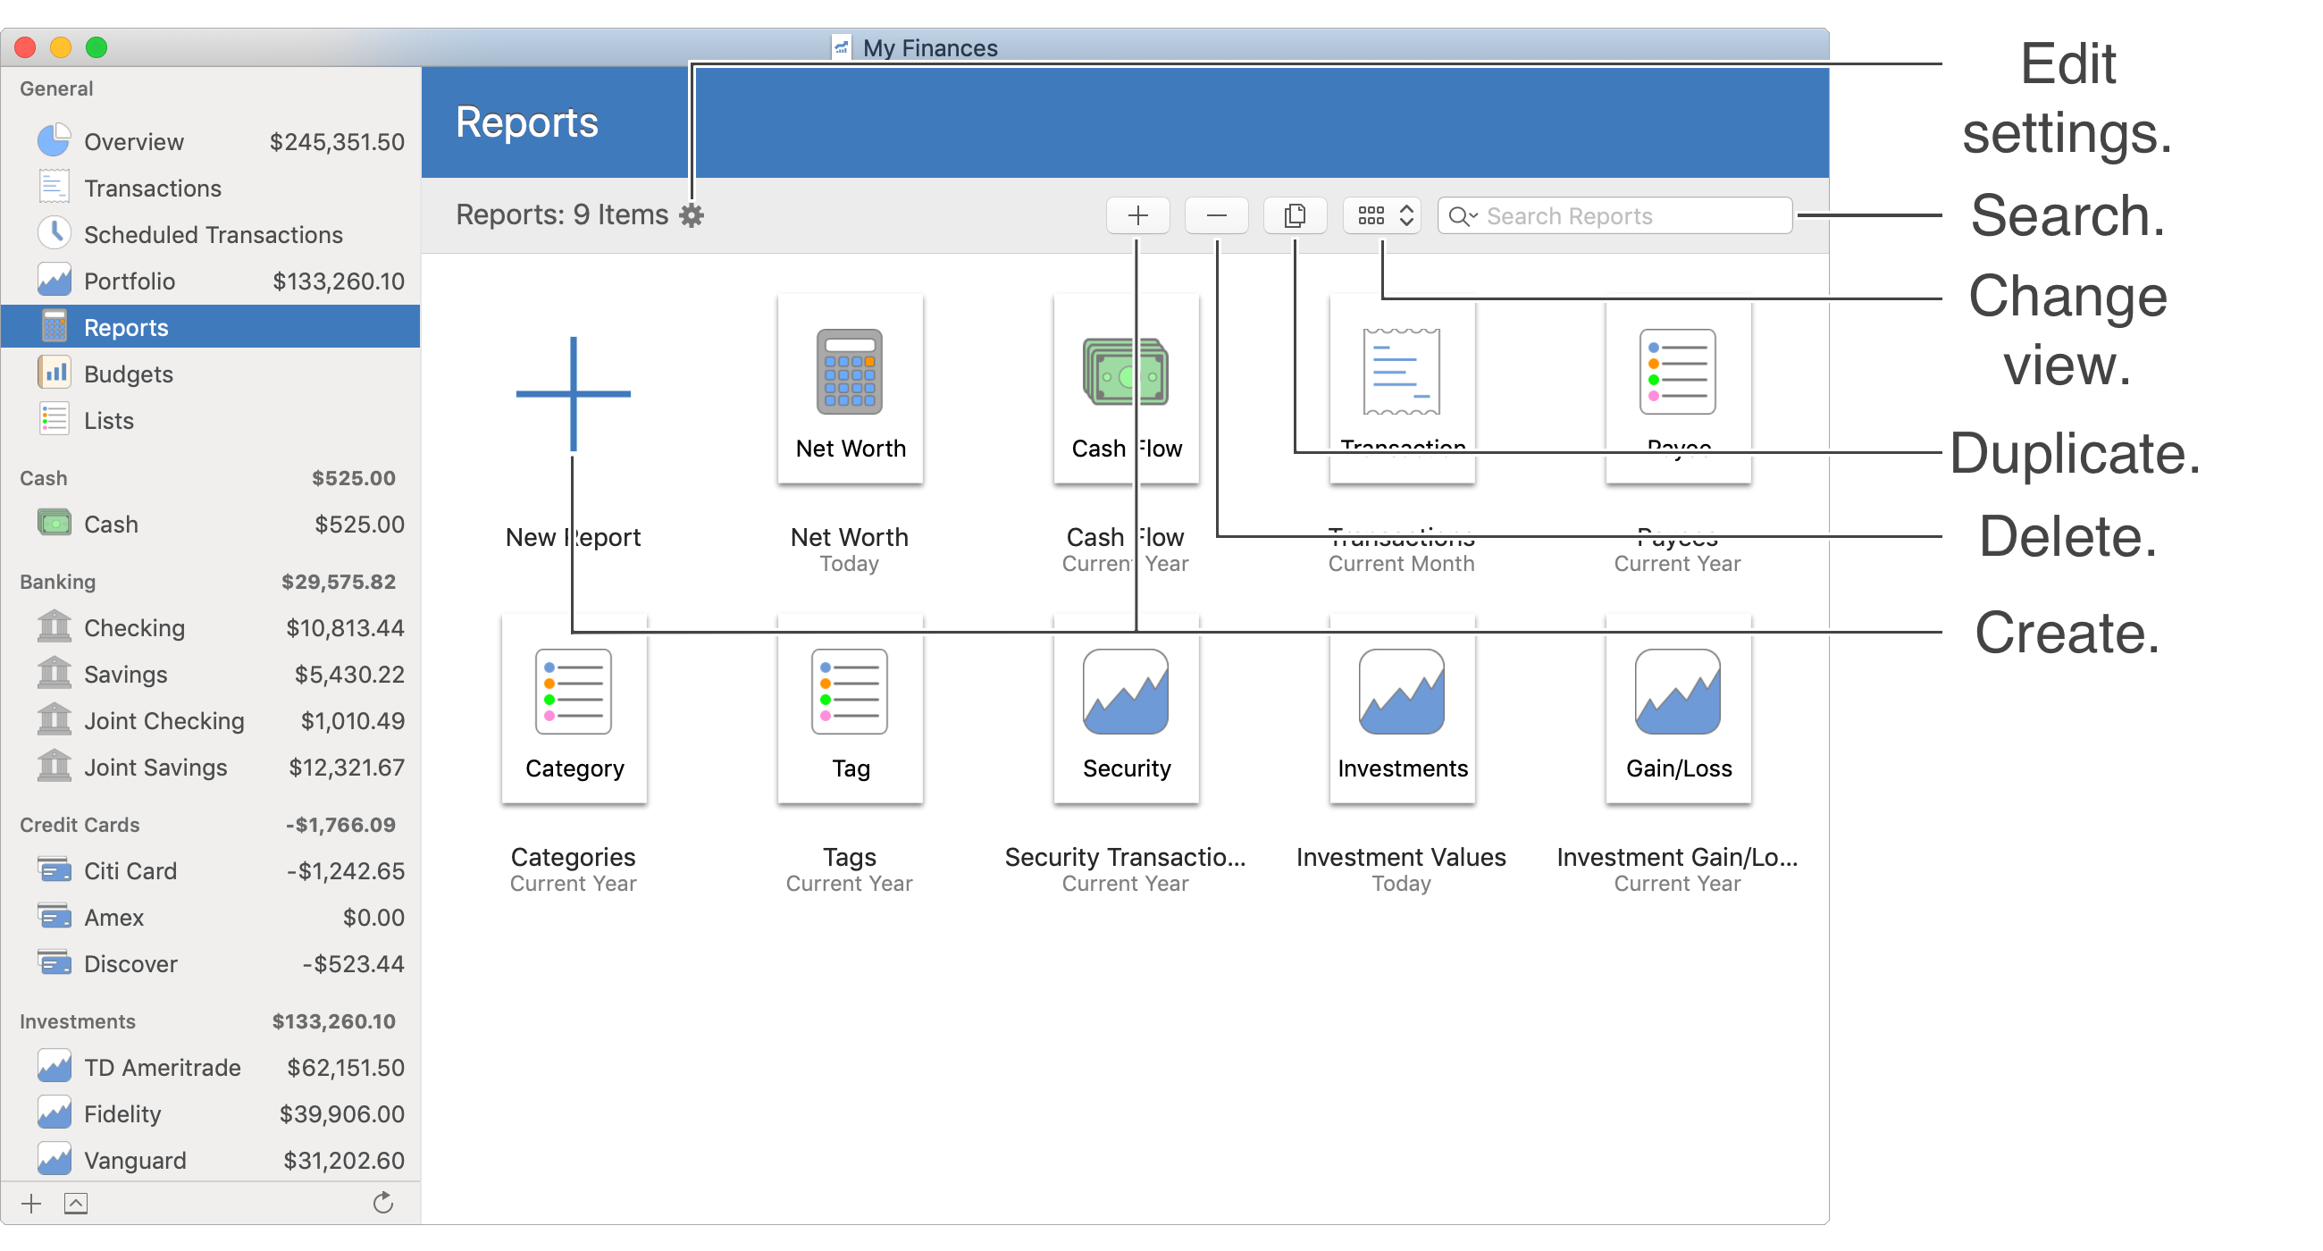Click the plus button in the Reports toolbar
This screenshot has width=2323, height=1251.
[1137, 215]
